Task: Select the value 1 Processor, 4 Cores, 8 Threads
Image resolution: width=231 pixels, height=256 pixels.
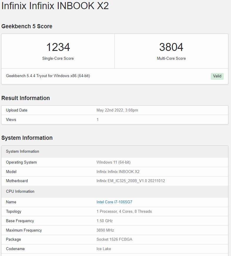Action: pyautogui.click(x=124, y=212)
